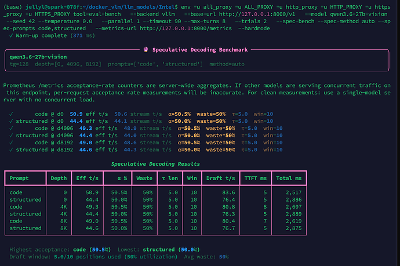
Task: Click the '76.4' Draft t/s cell
Action: [x=228, y=200]
